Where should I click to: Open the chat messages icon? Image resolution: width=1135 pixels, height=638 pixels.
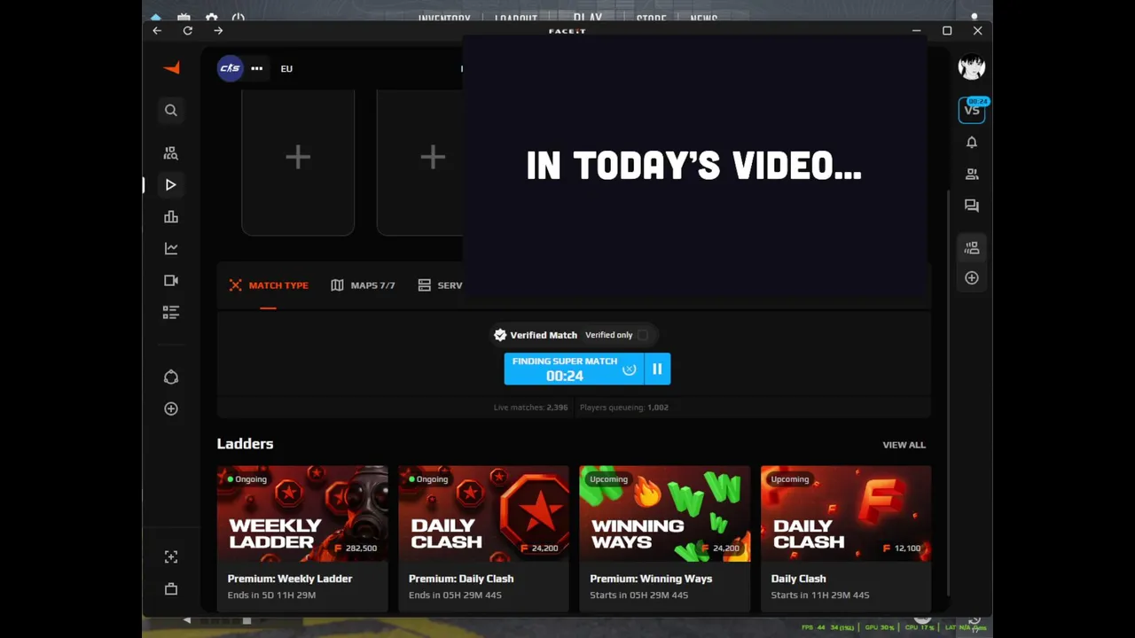972,206
